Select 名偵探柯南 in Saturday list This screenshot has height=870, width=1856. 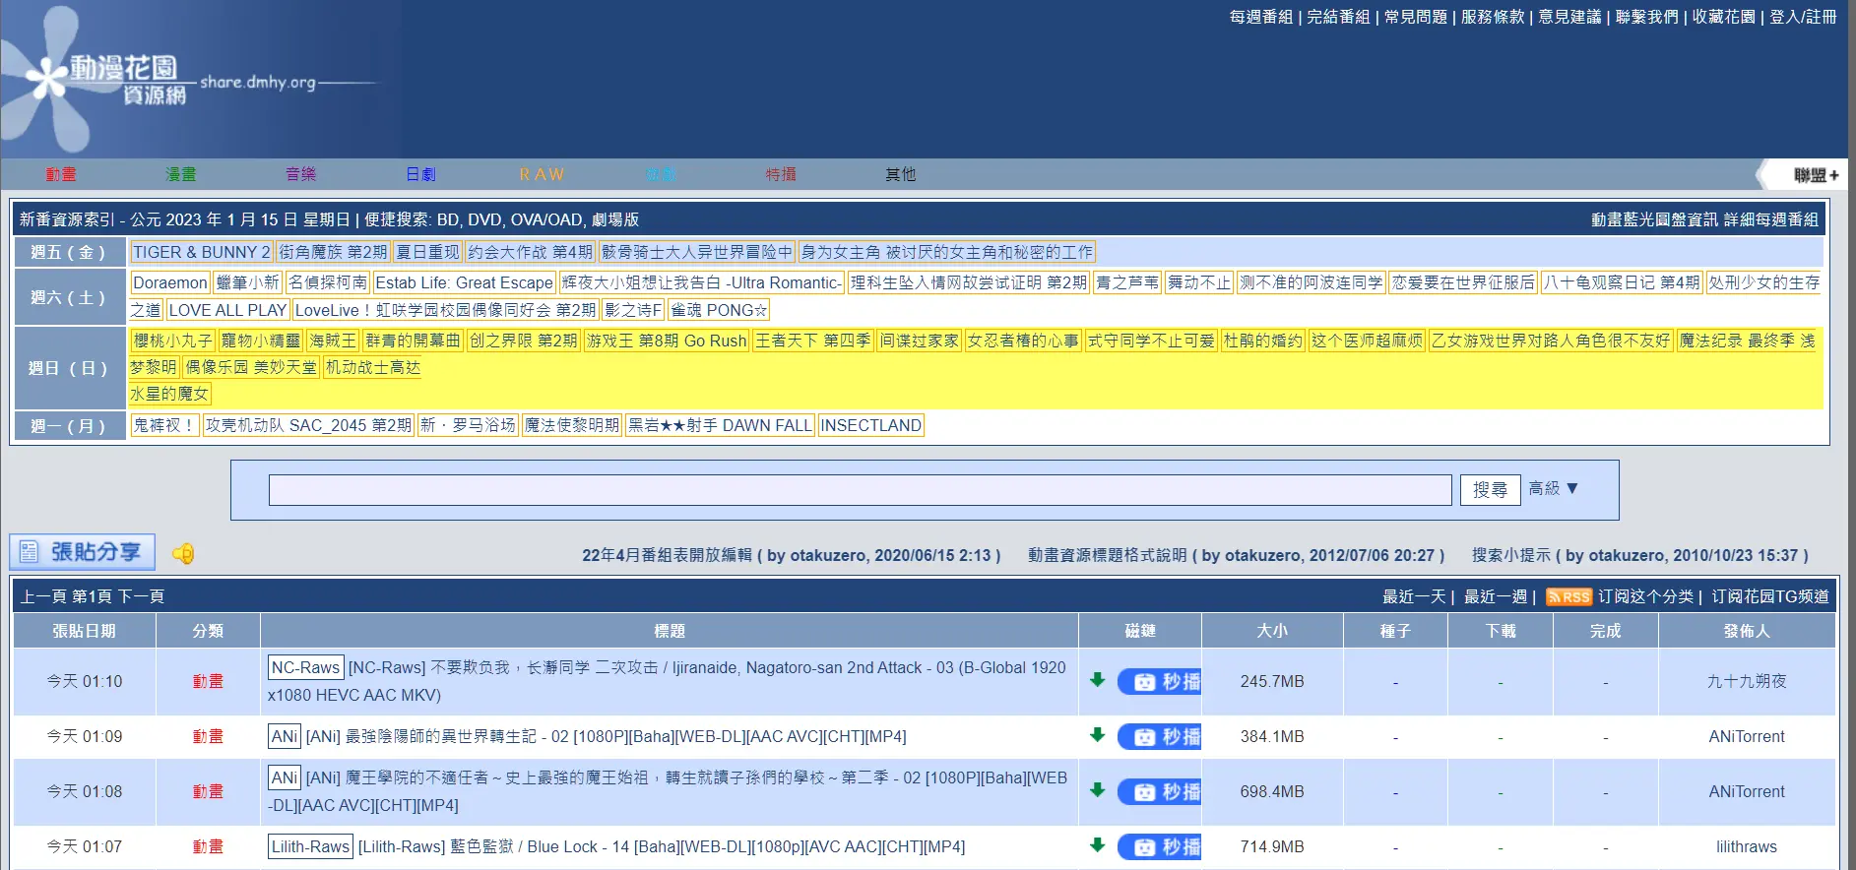[x=328, y=282]
